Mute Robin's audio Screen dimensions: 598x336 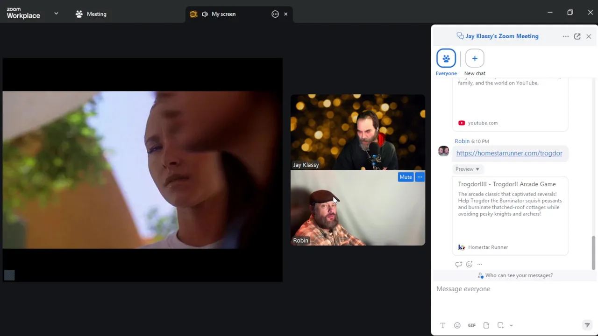pyautogui.click(x=406, y=177)
